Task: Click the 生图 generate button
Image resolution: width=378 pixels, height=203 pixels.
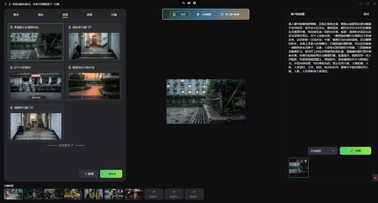Action: [x=355, y=151]
